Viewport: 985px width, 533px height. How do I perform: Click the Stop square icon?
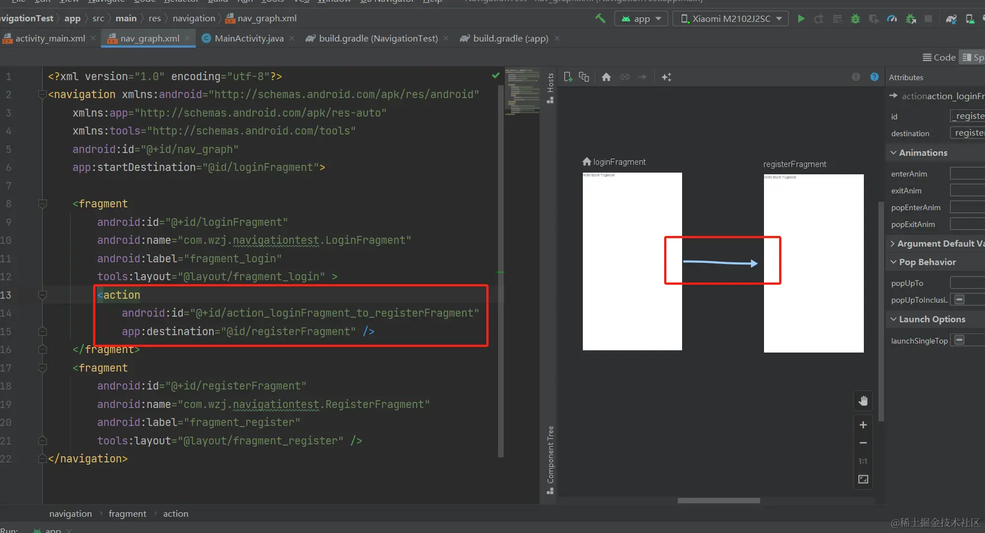928,18
